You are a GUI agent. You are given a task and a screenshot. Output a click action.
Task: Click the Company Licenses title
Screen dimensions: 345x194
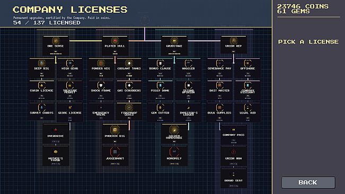[70, 10]
